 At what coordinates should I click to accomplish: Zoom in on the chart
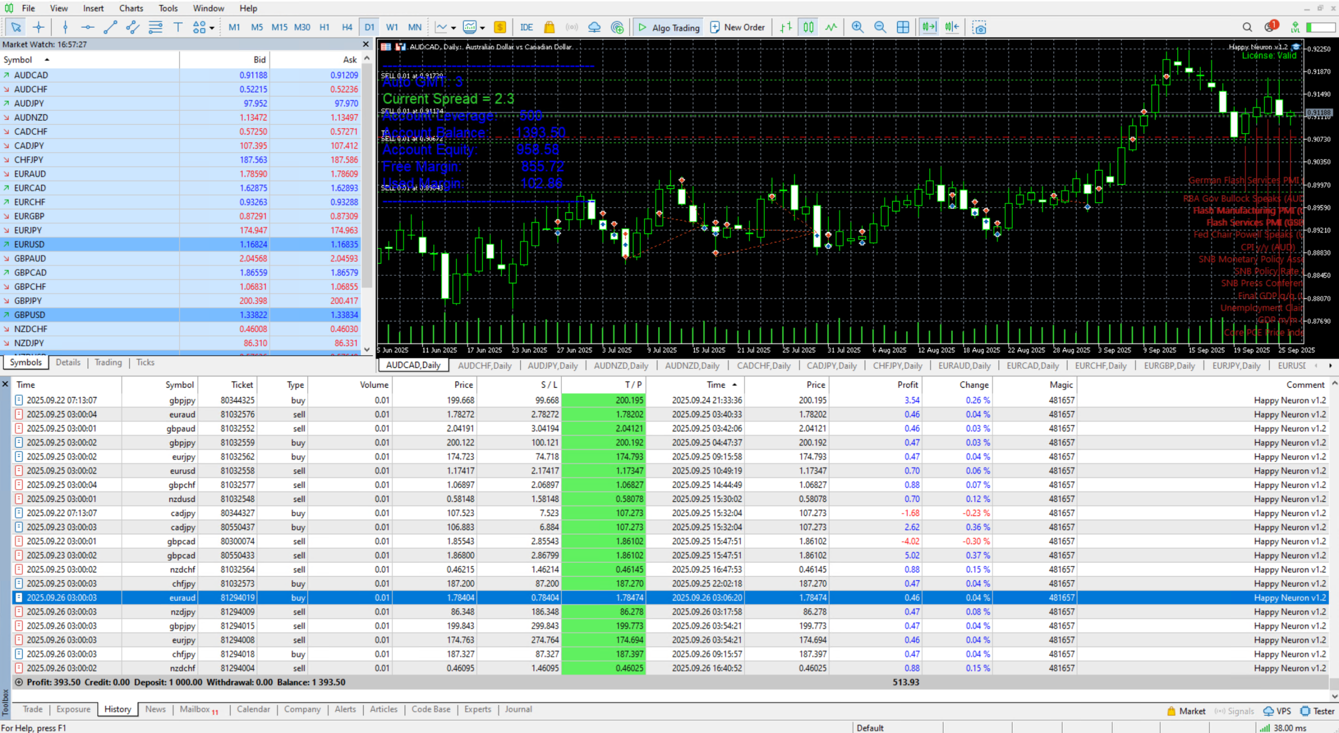pos(857,27)
